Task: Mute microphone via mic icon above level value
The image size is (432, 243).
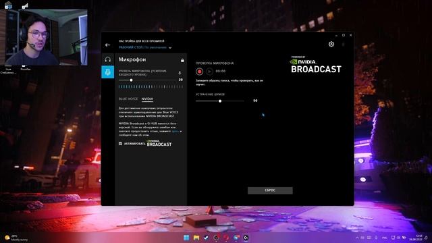Action: pyautogui.click(x=180, y=73)
